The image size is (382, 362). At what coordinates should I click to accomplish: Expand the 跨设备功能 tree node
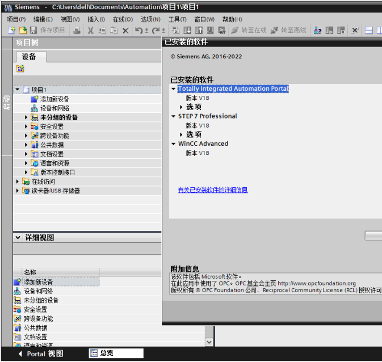pos(26,136)
